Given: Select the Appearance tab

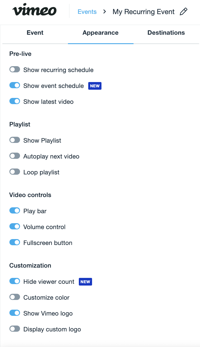Looking at the screenshot, I should click(x=101, y=33).
